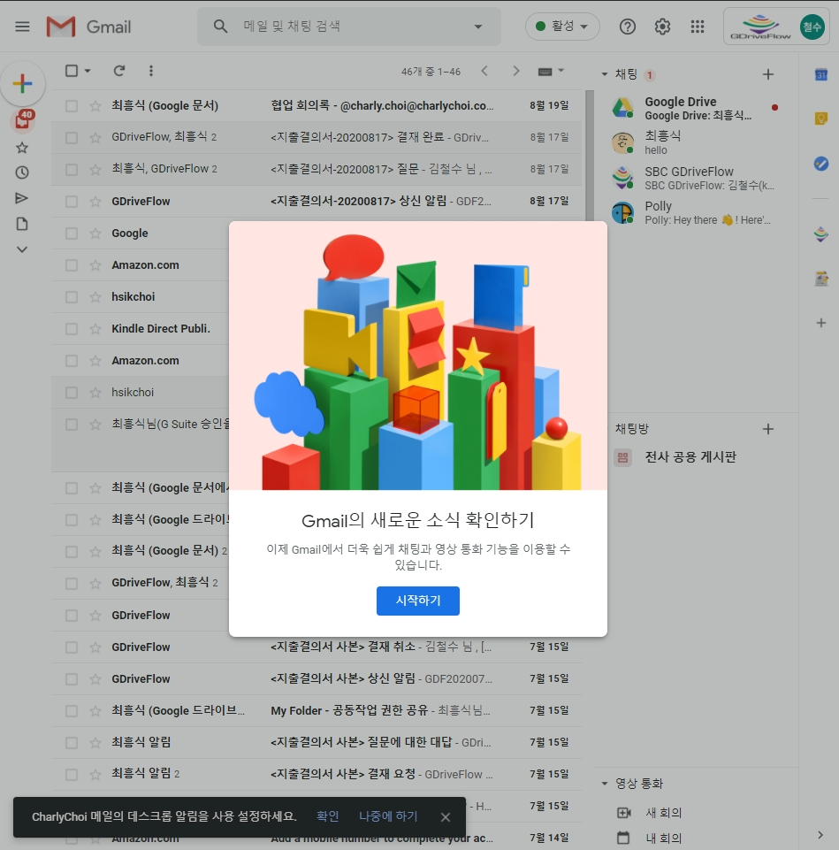Click 나중에 하기 link
This screenshot has width=839, height=850.
[x=388, y=816]
